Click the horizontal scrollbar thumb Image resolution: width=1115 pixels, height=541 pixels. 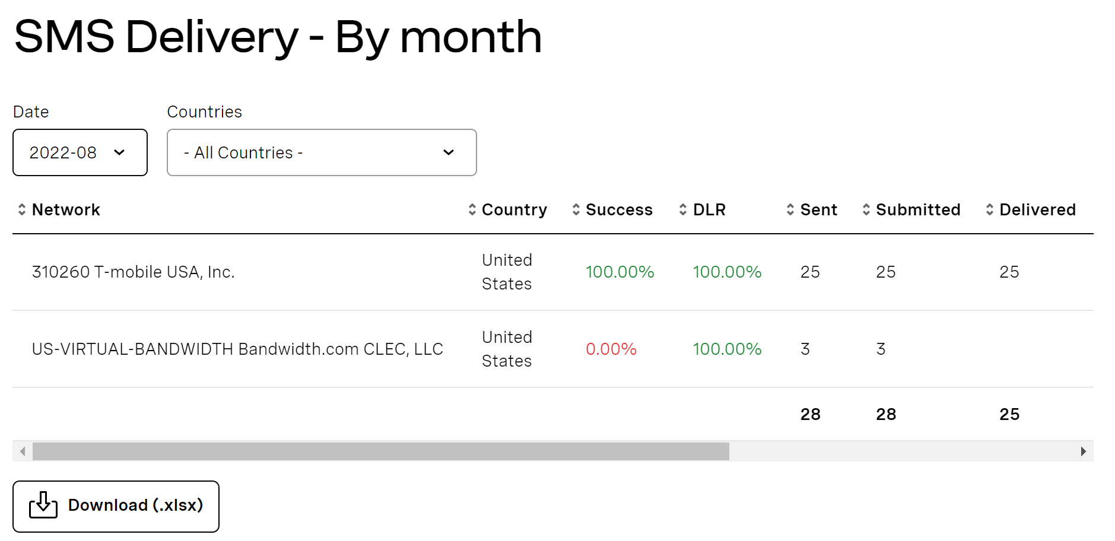381,451
